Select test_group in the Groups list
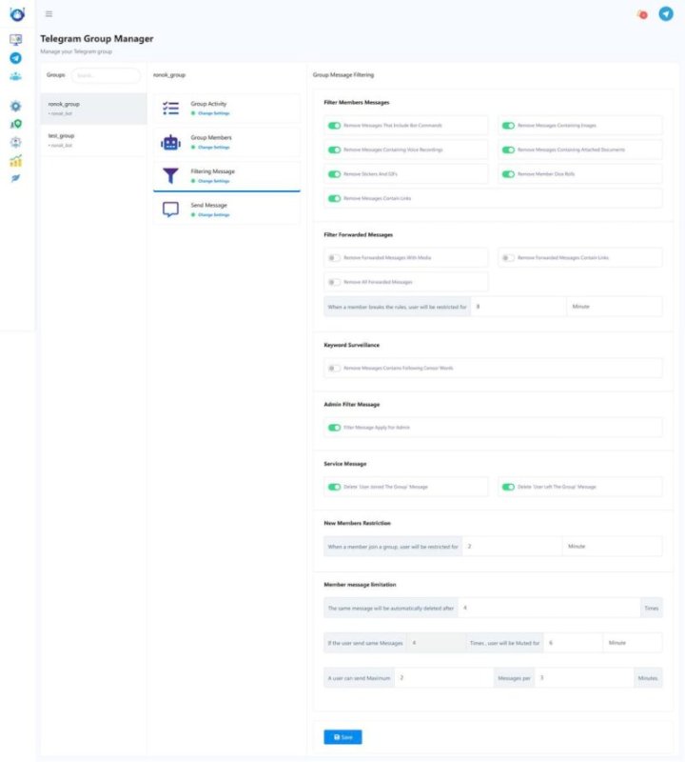The height and width of the screenshot is (762, 685). [x=93, y=140]
